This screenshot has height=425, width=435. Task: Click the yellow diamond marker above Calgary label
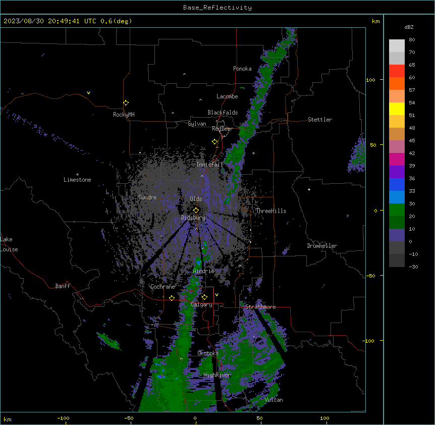point(204,297)
